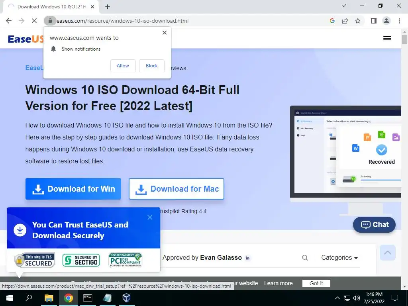Image resolution: width=408 pixels, height=306 pixels.
Task: Click the Download for Mac button
Action: (177, 189)
